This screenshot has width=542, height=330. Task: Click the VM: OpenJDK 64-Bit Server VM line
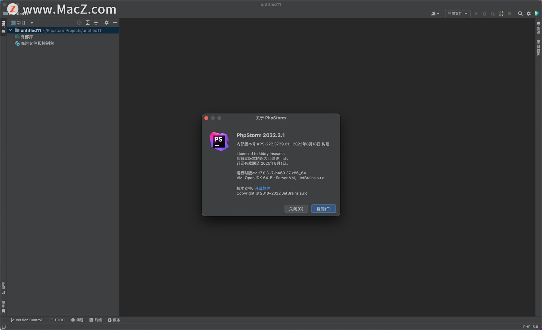pos(281,178)
